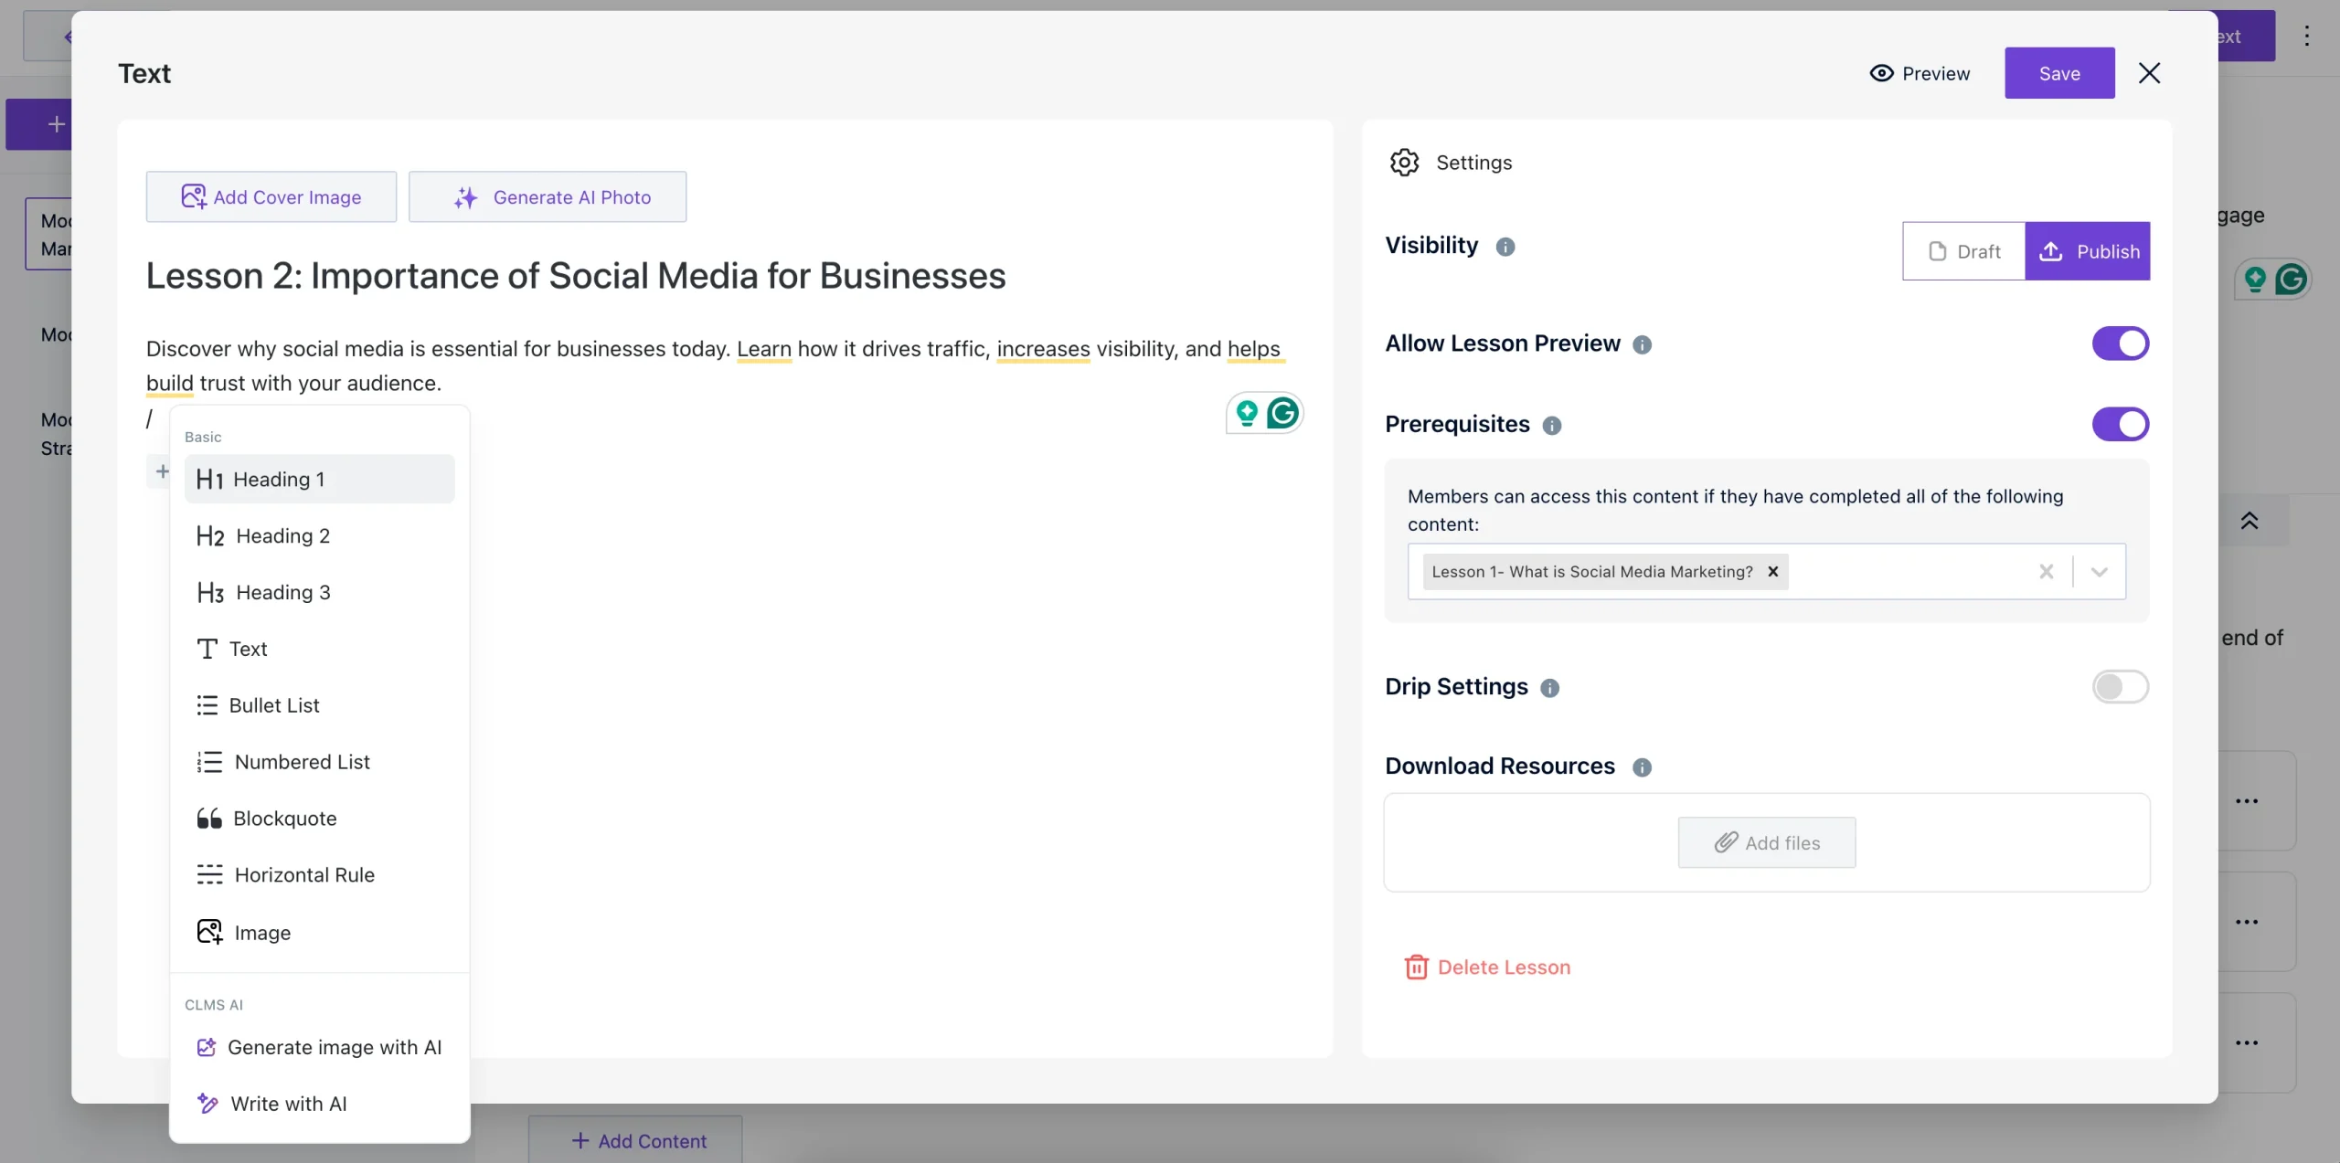The image size is (2340, 1163).
Task: Click the Grammarly icon in the editor
Action: click(1282, 413)
